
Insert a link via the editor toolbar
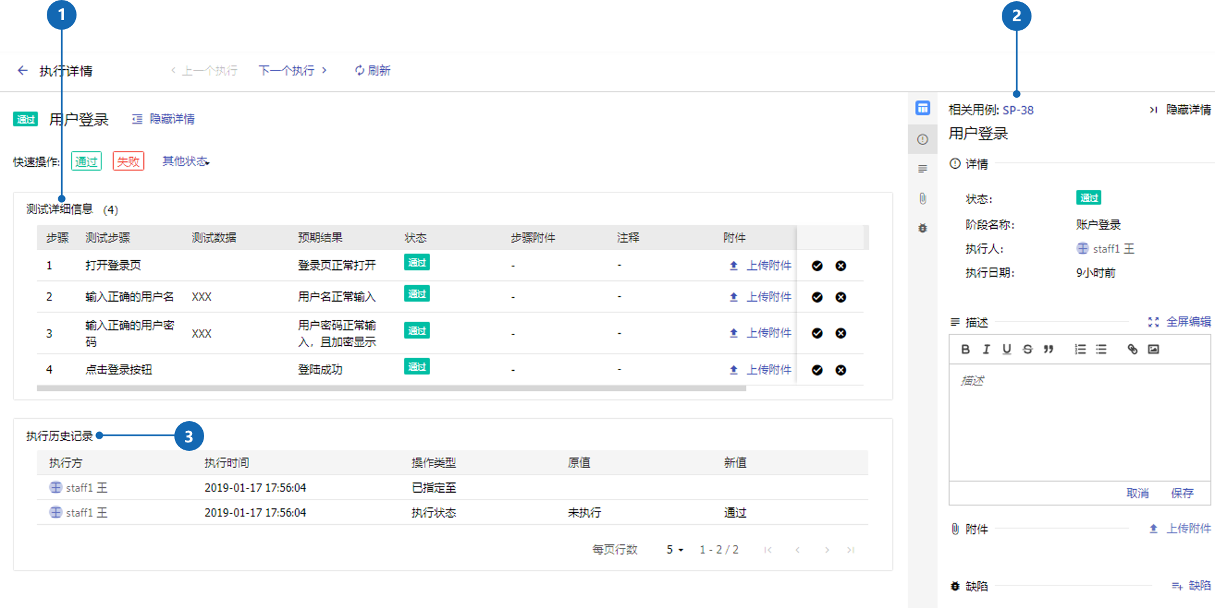coord(1132,349)
